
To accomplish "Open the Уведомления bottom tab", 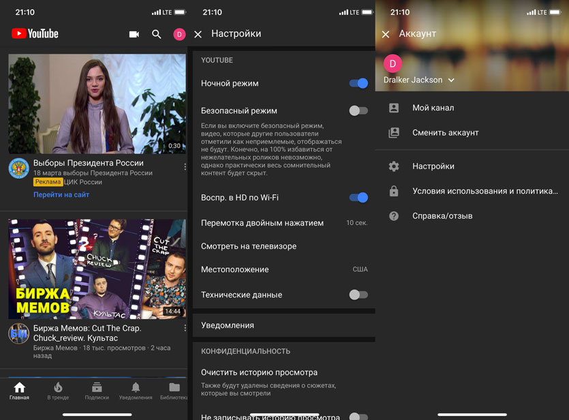I will [136, 391].
